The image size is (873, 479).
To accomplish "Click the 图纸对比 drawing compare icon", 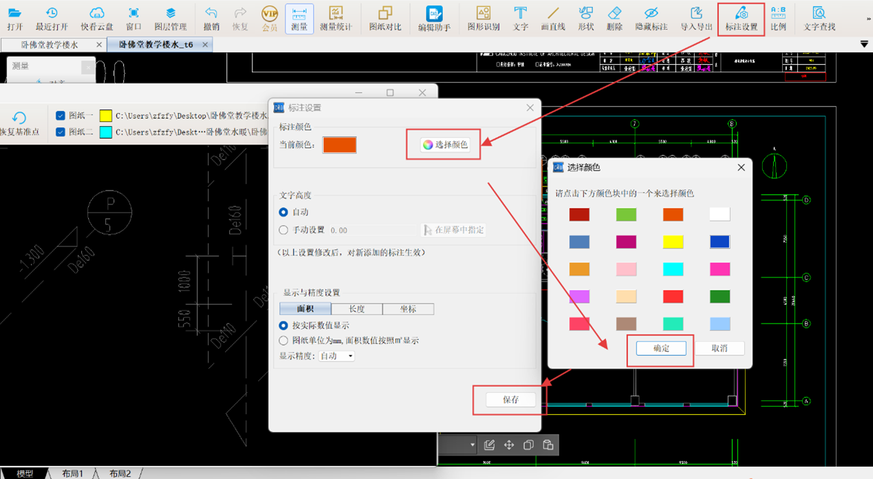I will tap(385, 19).
